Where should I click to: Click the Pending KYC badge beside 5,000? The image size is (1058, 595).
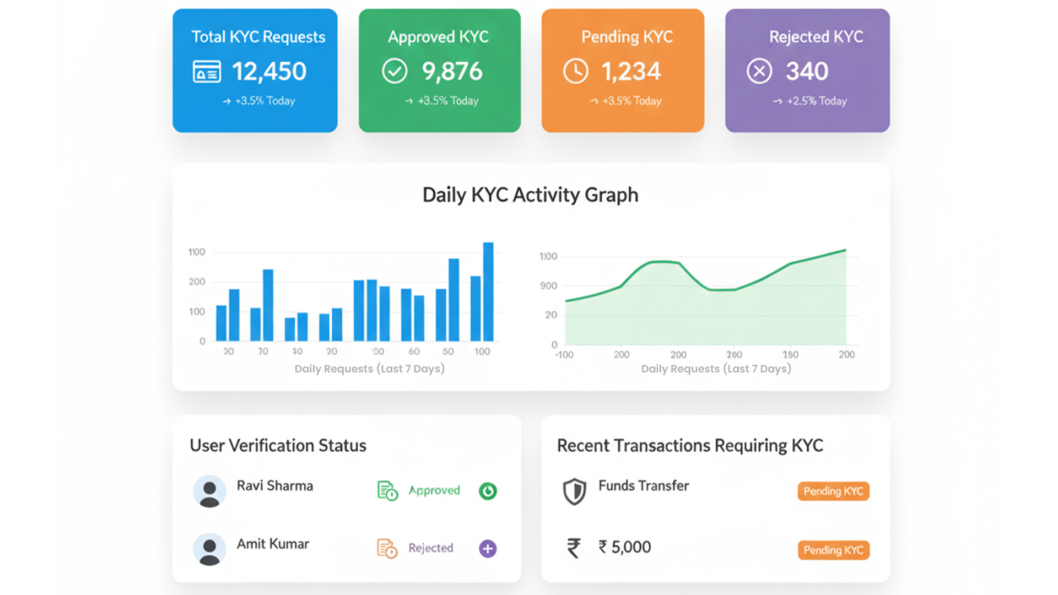tap(833, 550)
